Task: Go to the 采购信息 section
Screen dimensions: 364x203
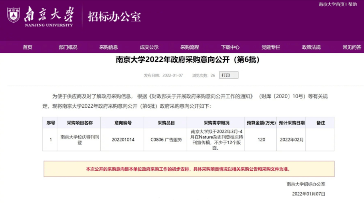Action: [x=108, y=47]
